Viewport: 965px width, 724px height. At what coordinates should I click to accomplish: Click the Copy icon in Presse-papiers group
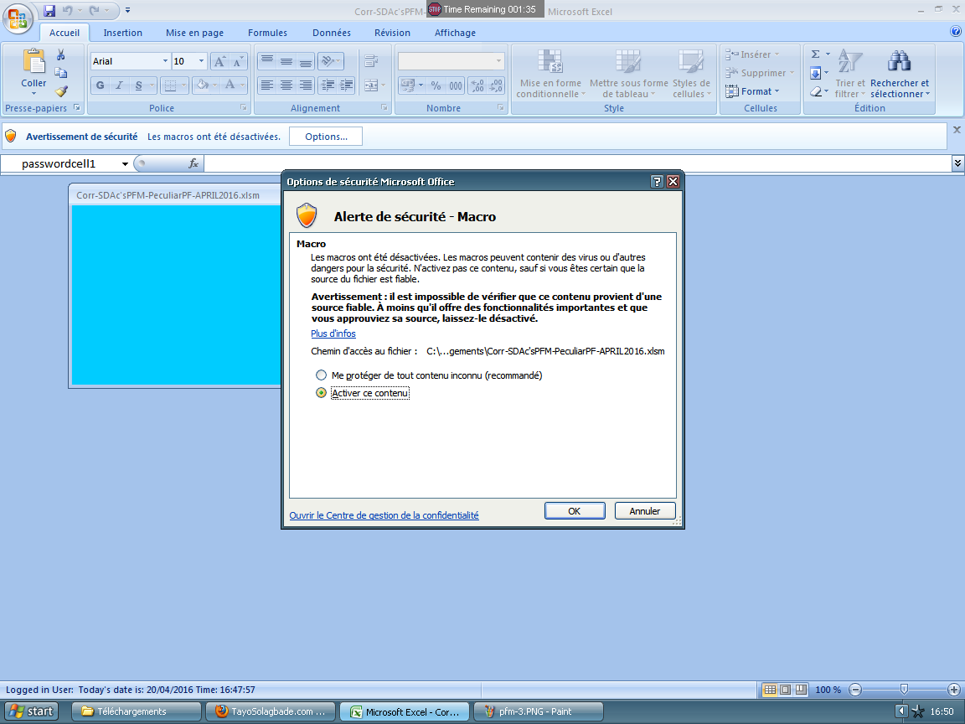[x=61, y=73]
